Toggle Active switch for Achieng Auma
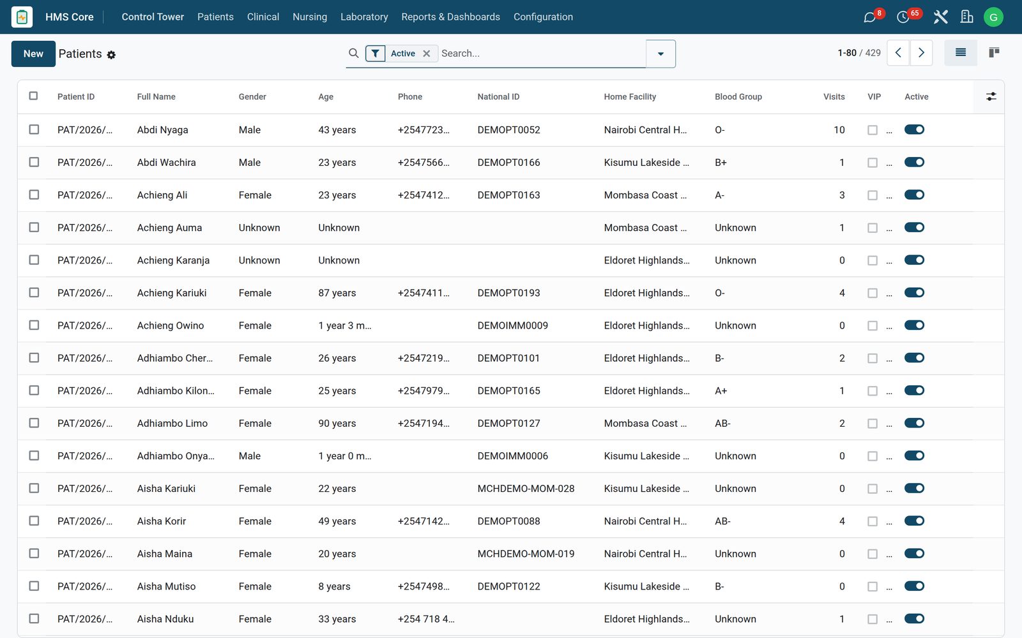Viewport: 1022px width, 638px height. point(915,228)
